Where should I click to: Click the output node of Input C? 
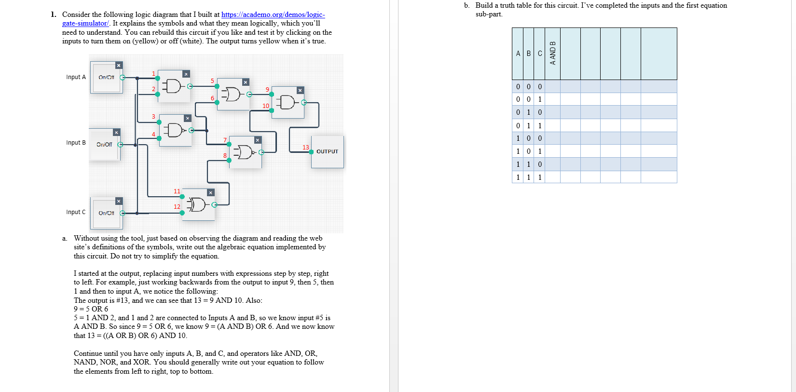(123, 213)
